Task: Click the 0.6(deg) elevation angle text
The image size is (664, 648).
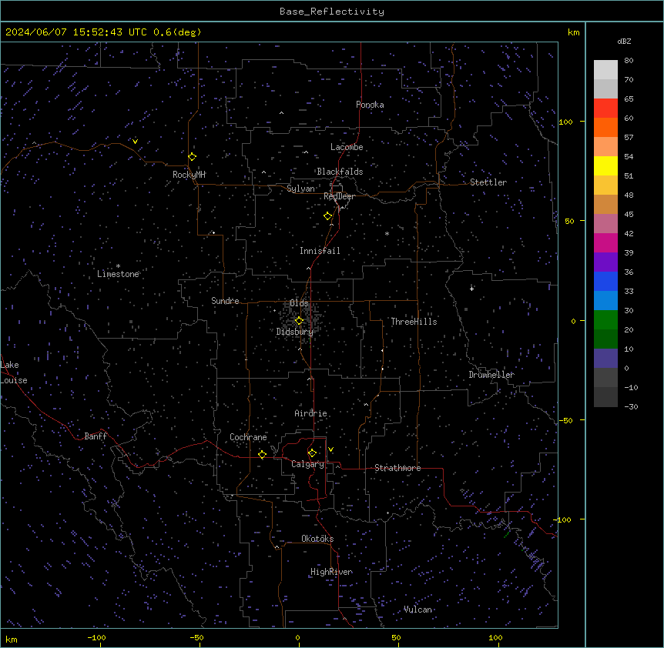Action: point(177,32)
